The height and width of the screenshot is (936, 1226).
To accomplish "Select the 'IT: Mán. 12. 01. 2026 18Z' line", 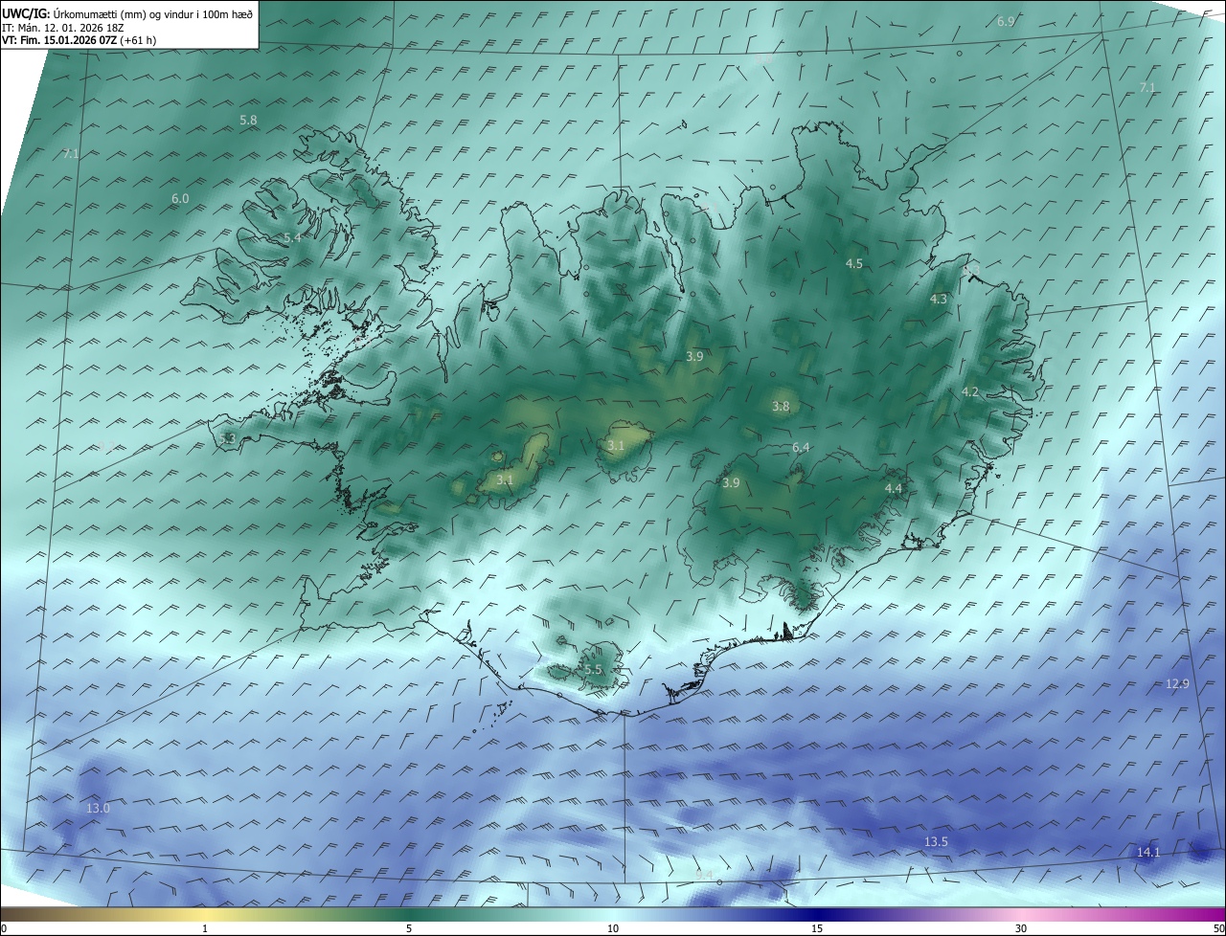I will pos(62,27).
